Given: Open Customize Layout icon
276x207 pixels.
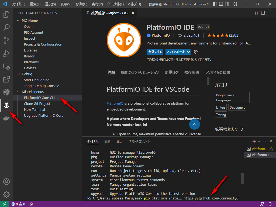Looking at the screenshot, I should 236,4.
